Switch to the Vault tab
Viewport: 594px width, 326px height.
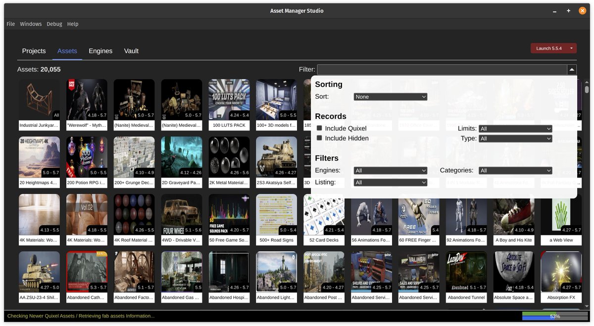click(131, 51)
